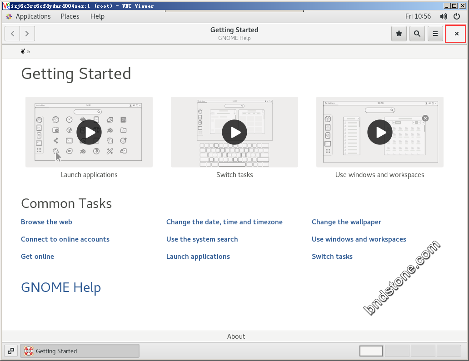Open Change the wallpaper link
This screenshot has height=361, width=469.
click(346, 222)
